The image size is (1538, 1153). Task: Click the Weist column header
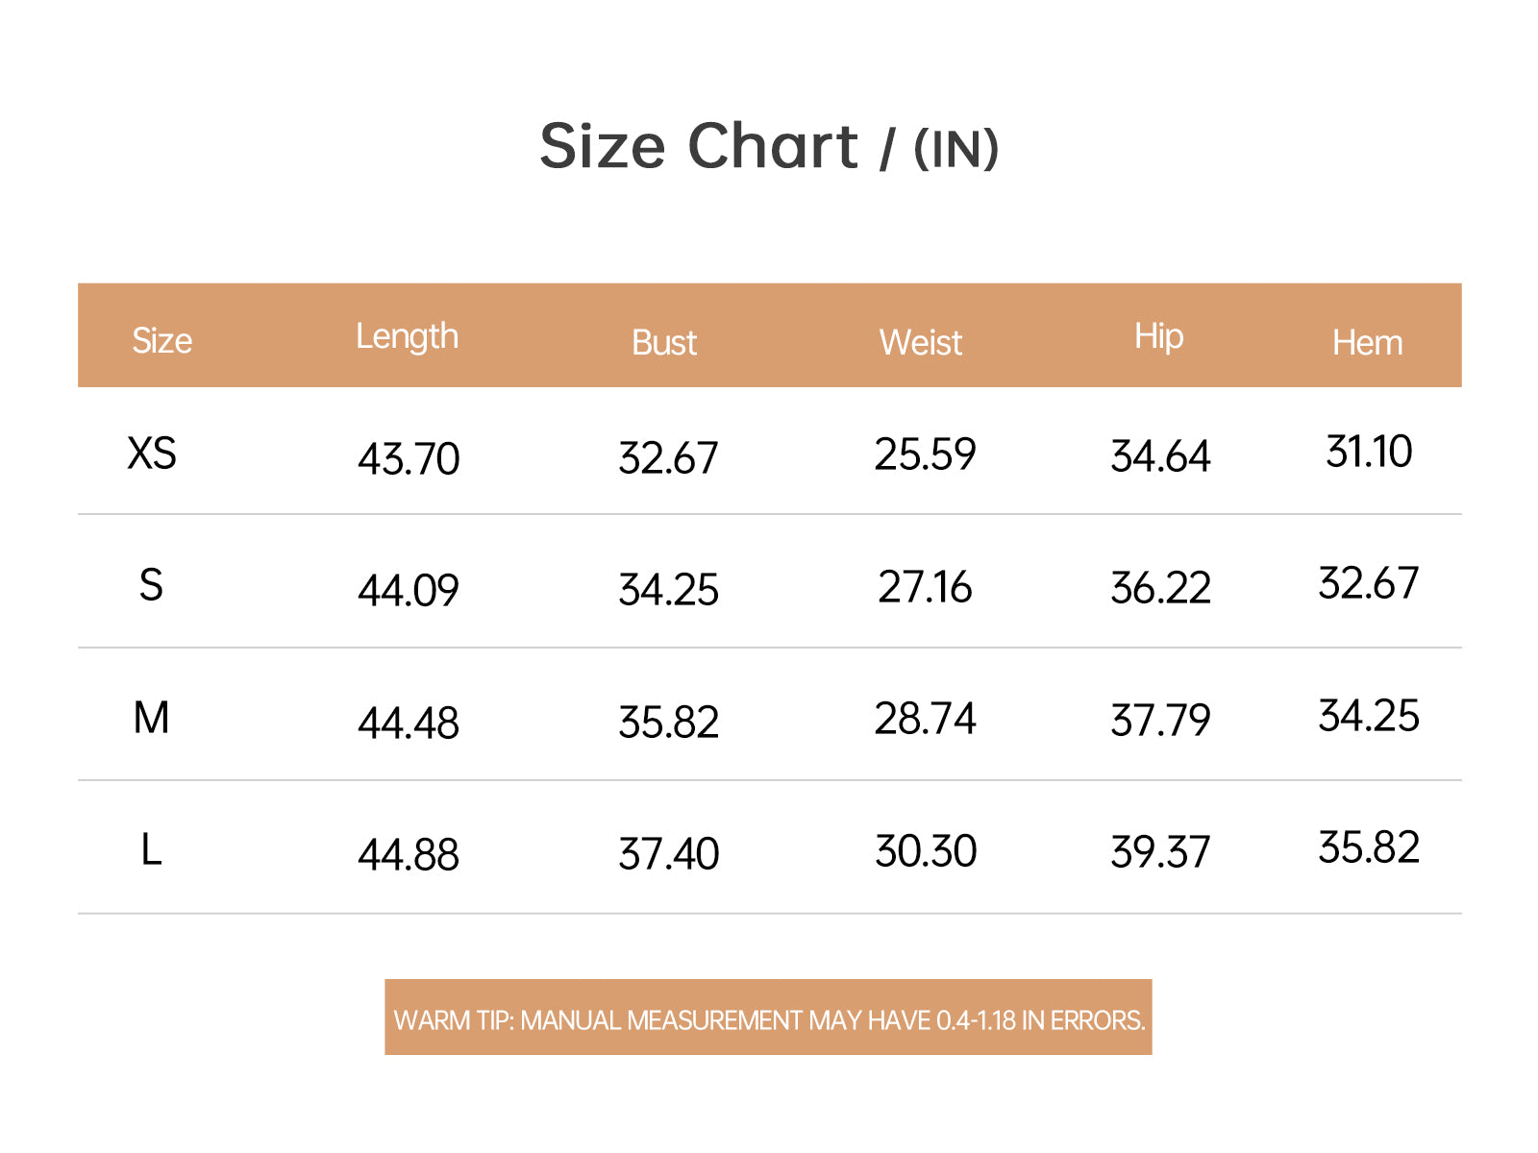coord(921,342)
